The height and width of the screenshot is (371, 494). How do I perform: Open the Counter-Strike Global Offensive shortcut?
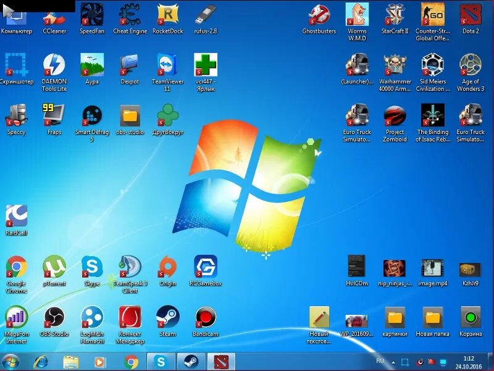pyautogui.click(x=433, y=22)
